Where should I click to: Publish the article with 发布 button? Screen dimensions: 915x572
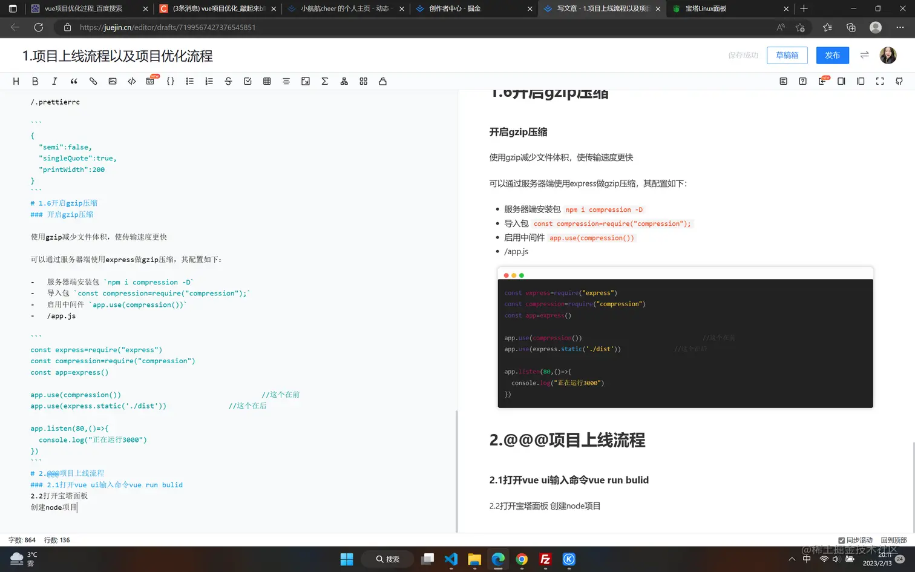833,55
